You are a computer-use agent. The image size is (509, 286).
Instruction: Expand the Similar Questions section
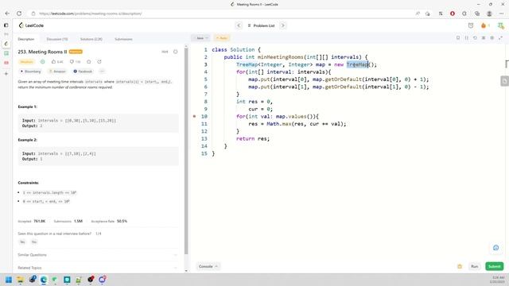click(x=98, y=255)
